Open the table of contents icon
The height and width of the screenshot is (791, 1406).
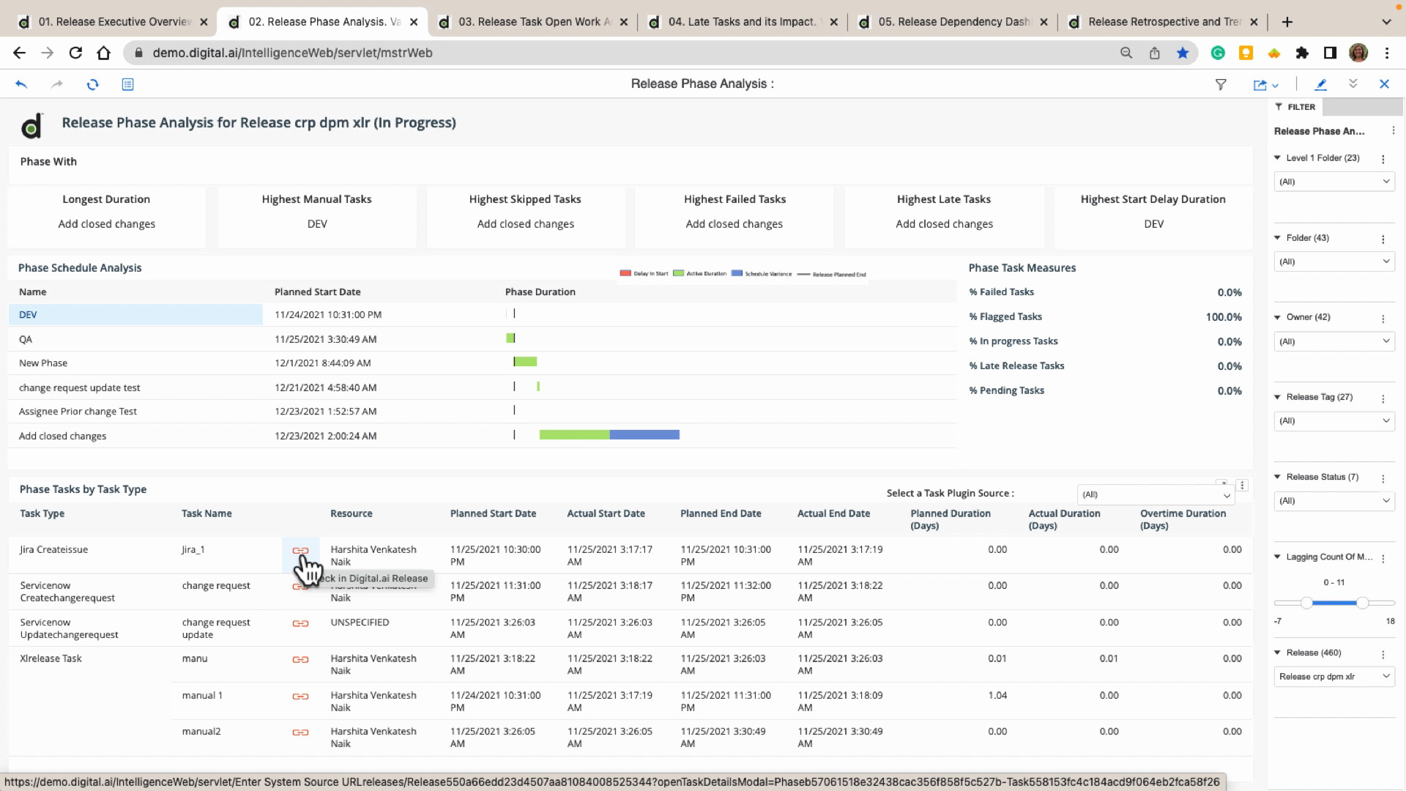coord(127,84)
